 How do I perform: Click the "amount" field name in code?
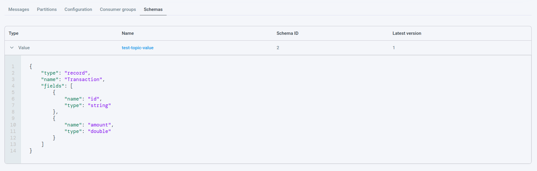pyautogui.click(x=99, y=125)
